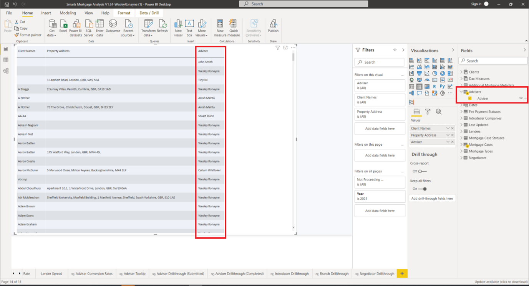
Task: Click the Filters pane search box
Action: (379, 62)
